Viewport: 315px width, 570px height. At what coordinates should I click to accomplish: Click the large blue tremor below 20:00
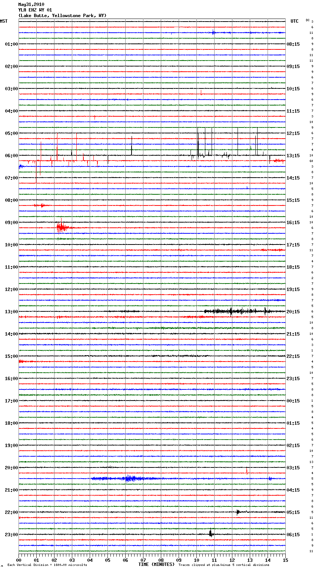click(128, 479)
